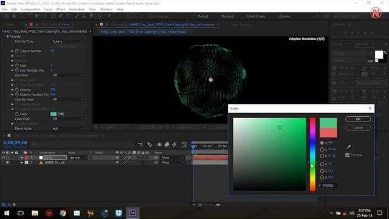Click the Draft 3D icon in timeline
Screen dimensions: 389x219
150,145
